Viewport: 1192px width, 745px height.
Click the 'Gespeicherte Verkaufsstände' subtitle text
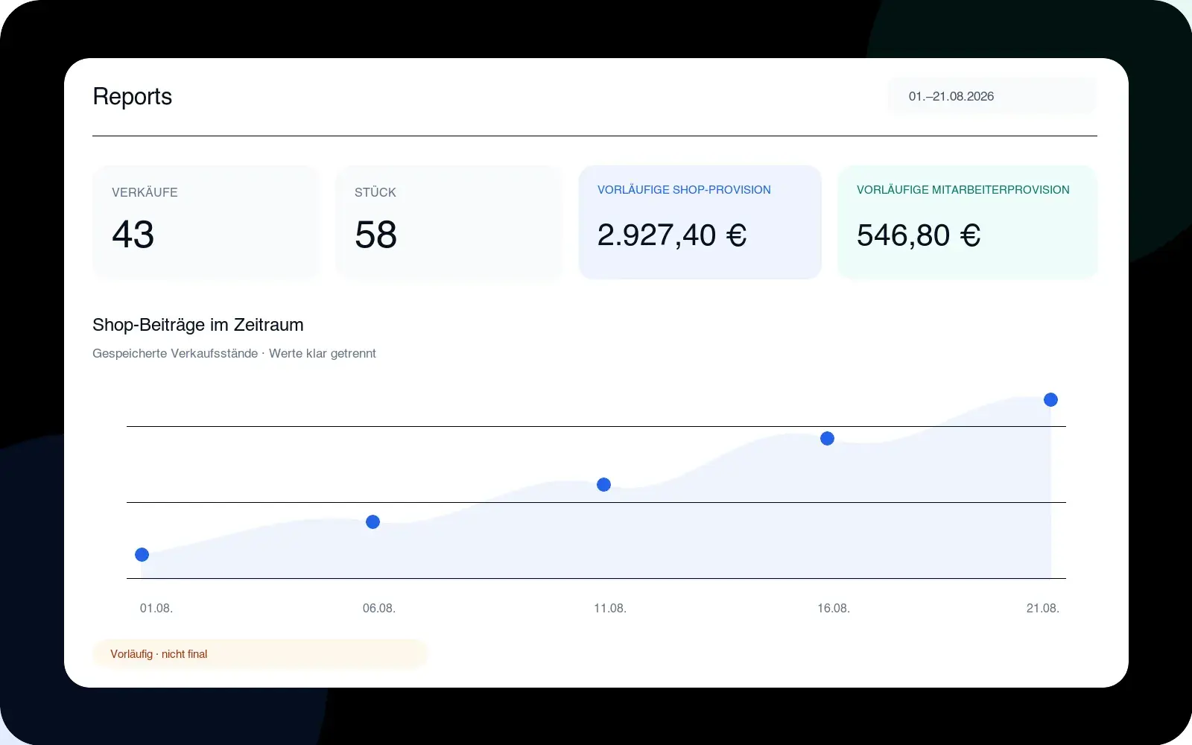click(175, 353)
